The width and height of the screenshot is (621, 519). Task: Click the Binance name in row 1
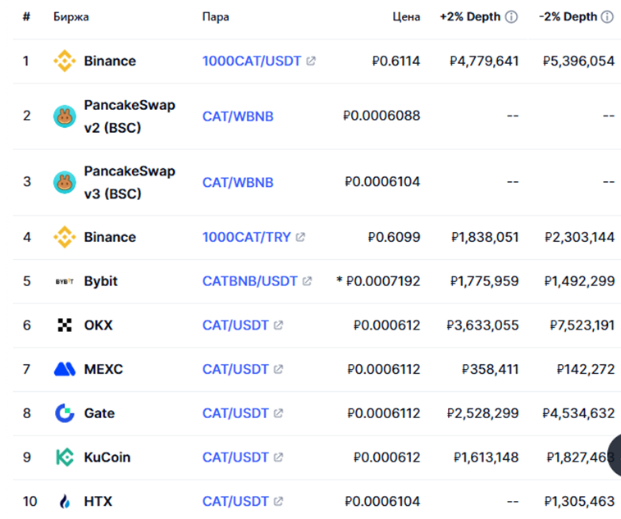coord(110,61)
